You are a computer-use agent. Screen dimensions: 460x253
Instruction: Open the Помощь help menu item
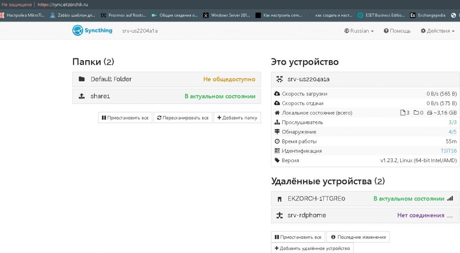pyautogui.click(x=397, y=31)
